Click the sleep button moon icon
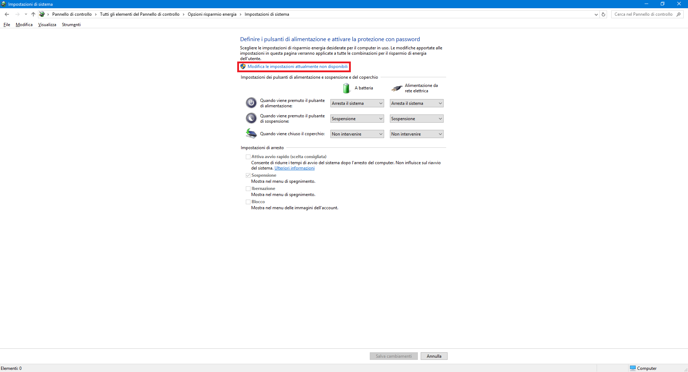The image size is (688, 372). coord(251,118)
